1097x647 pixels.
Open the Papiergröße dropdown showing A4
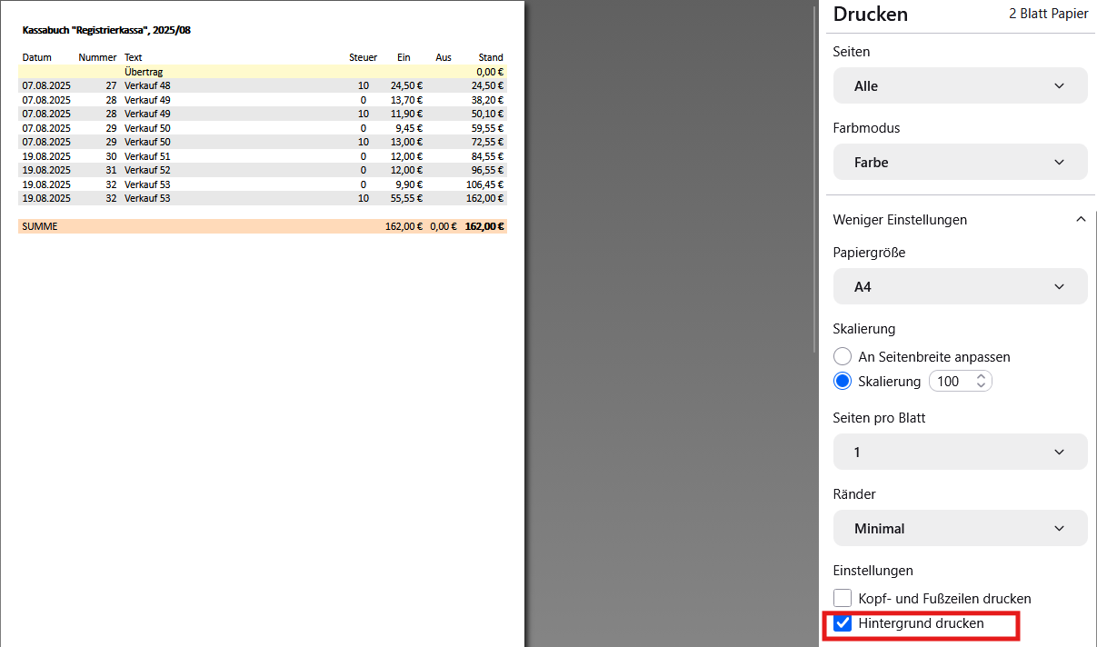(960, 287)
